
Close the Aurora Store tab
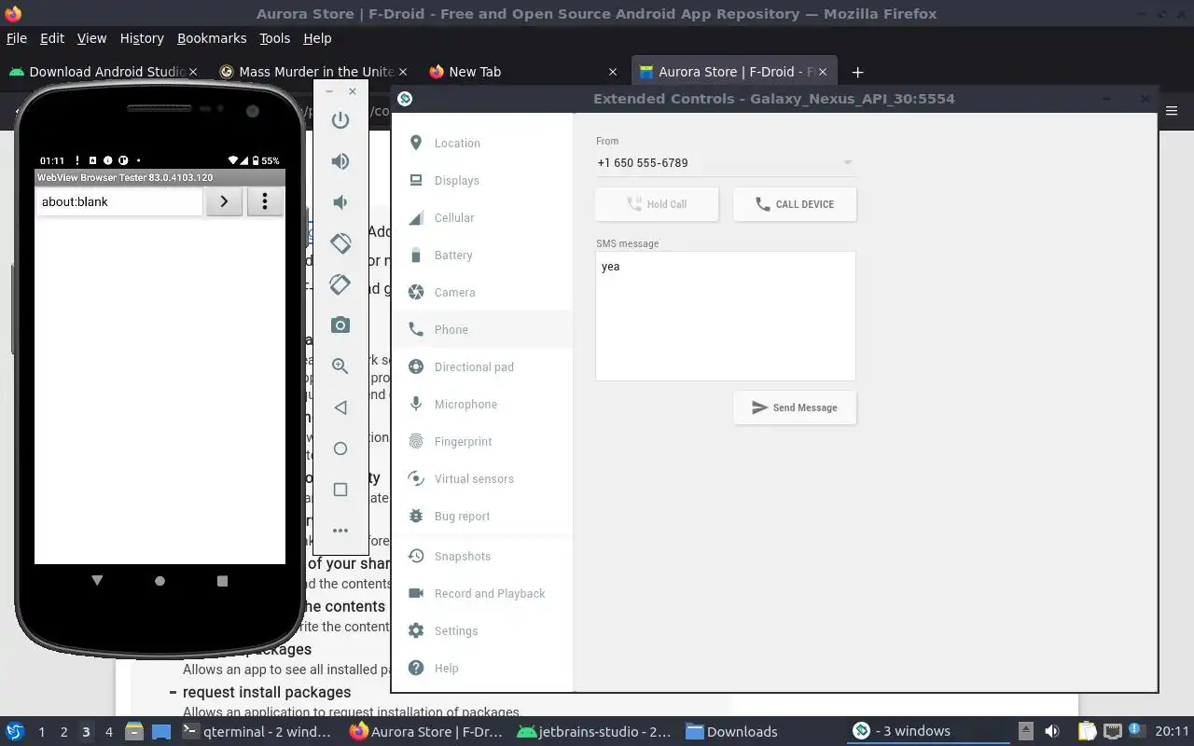pyautogui.click(x=823, y=72)
